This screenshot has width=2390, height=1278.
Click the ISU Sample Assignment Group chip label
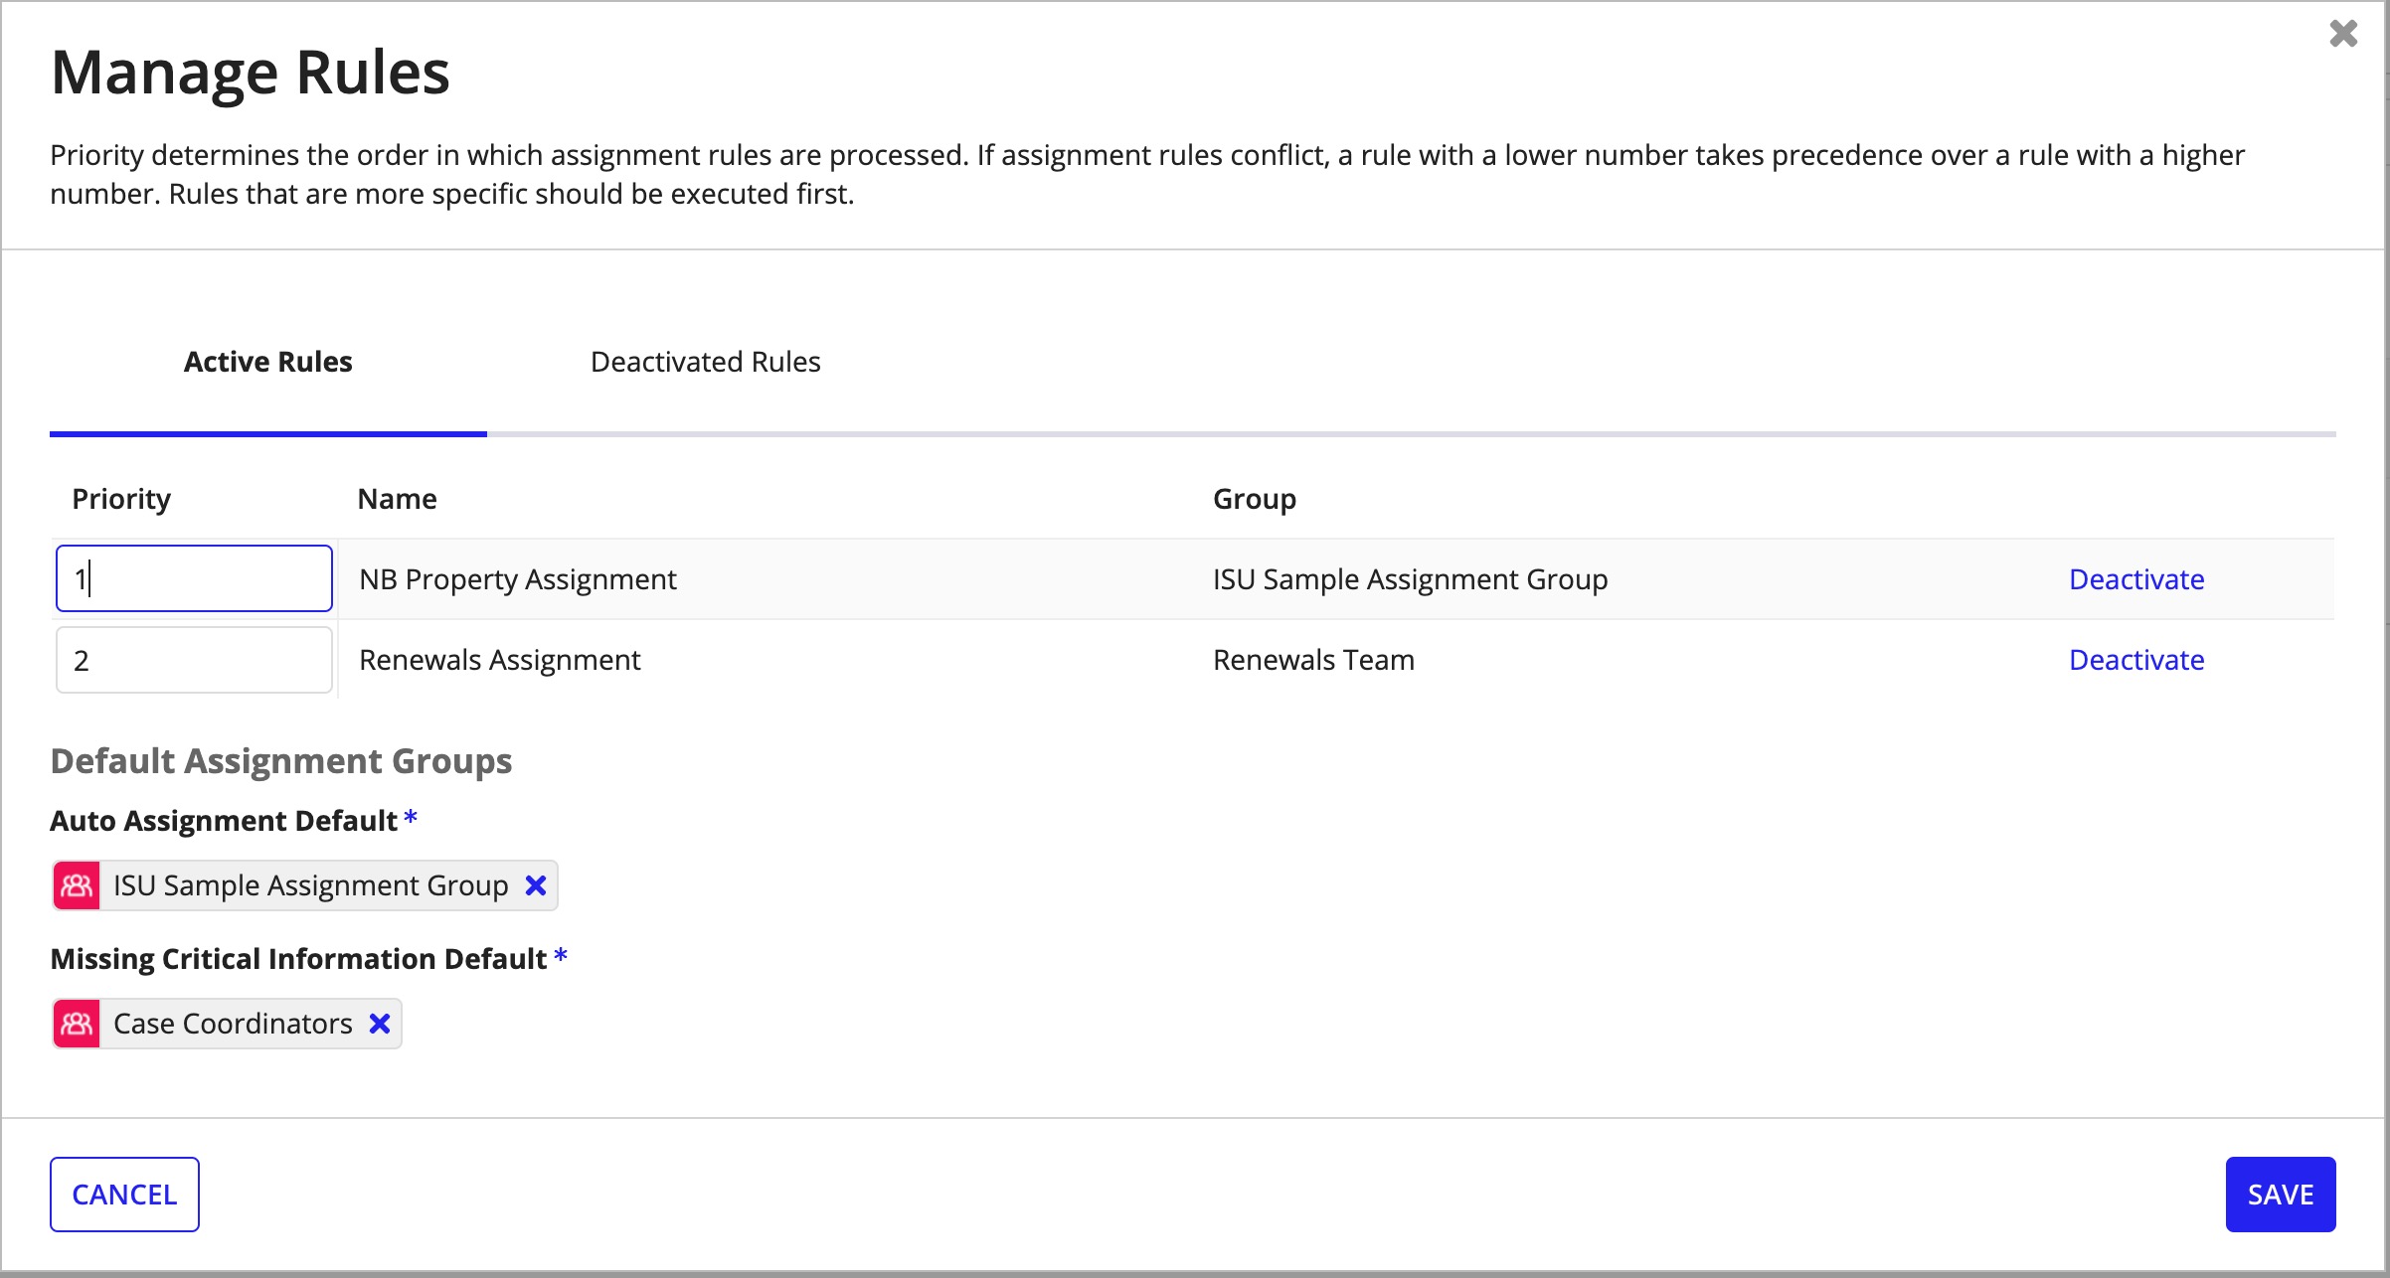tap(311, 885)
